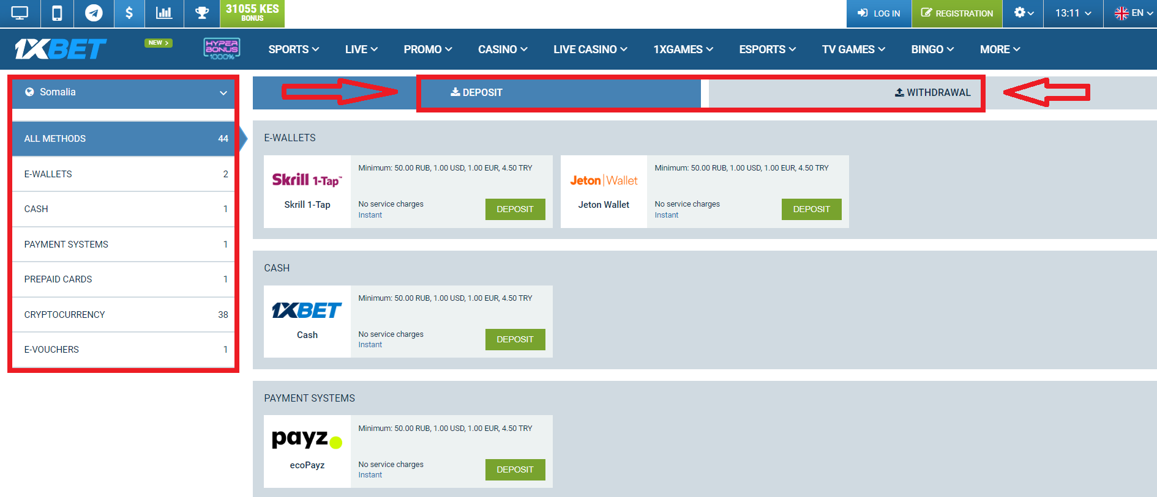Expand the MORE menu
Viewport: 1157px width, 497px height.
1000,50
